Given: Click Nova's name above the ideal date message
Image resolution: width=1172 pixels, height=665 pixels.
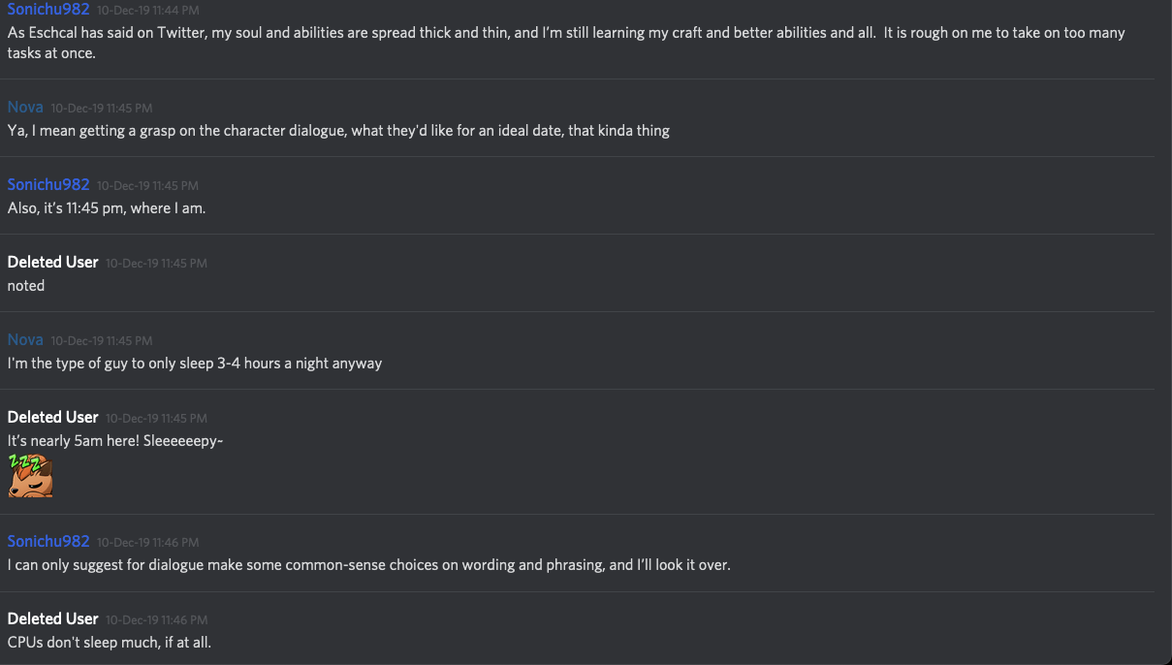Looking at the screenshot, I should pyautogui.click(x=25, y=107).
